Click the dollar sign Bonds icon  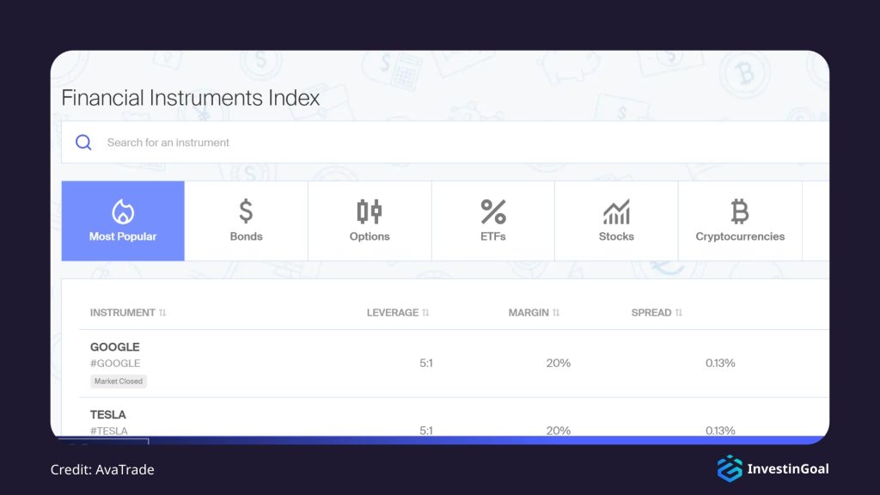click(247, 209)
